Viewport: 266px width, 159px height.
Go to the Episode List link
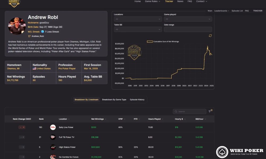237,11
